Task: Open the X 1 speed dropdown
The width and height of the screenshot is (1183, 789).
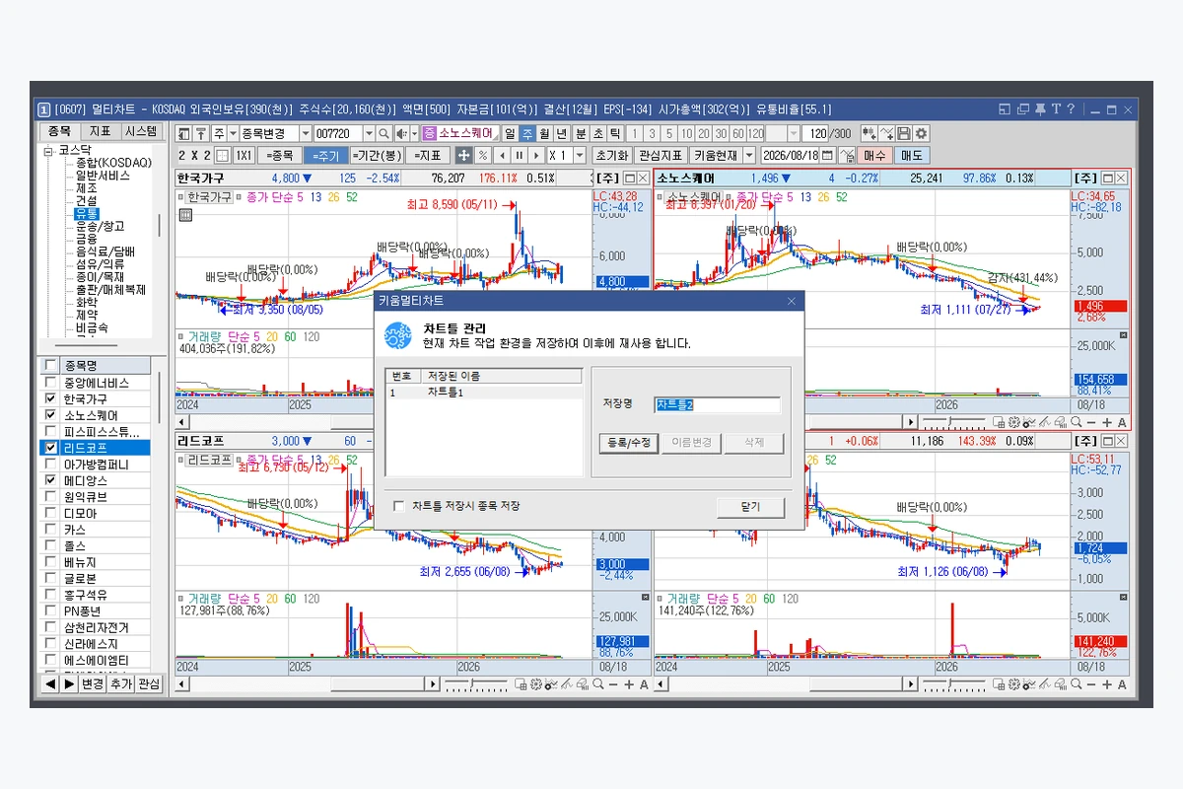Action: coord(580,155)
